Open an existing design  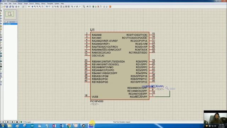[x=4, y=7]
